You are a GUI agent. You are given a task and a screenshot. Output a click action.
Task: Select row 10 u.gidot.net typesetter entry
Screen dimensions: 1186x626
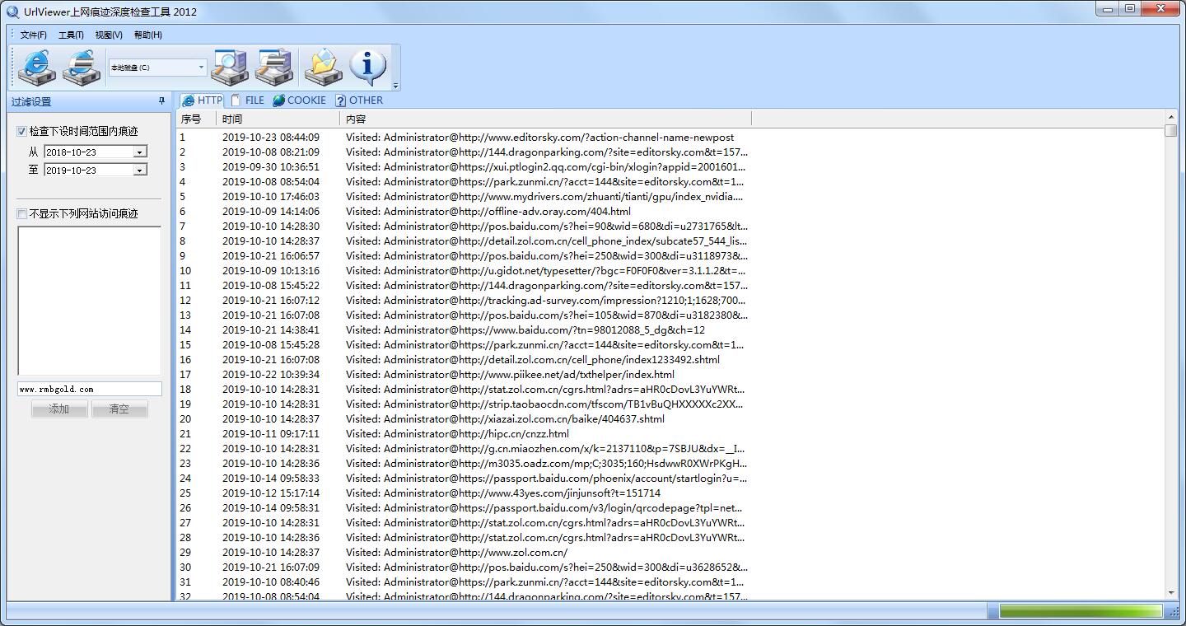[x=463, y=271]
